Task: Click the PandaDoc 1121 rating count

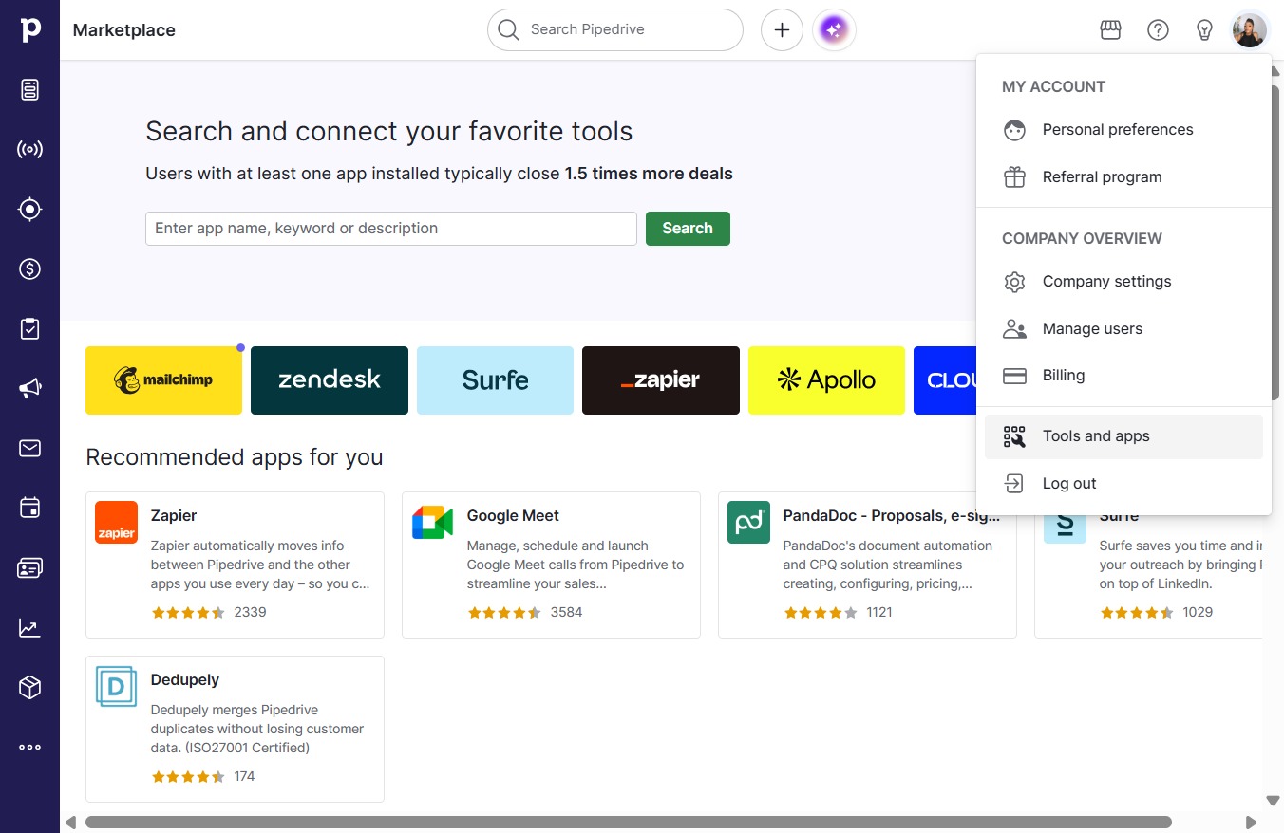Action: coord(879,613)
